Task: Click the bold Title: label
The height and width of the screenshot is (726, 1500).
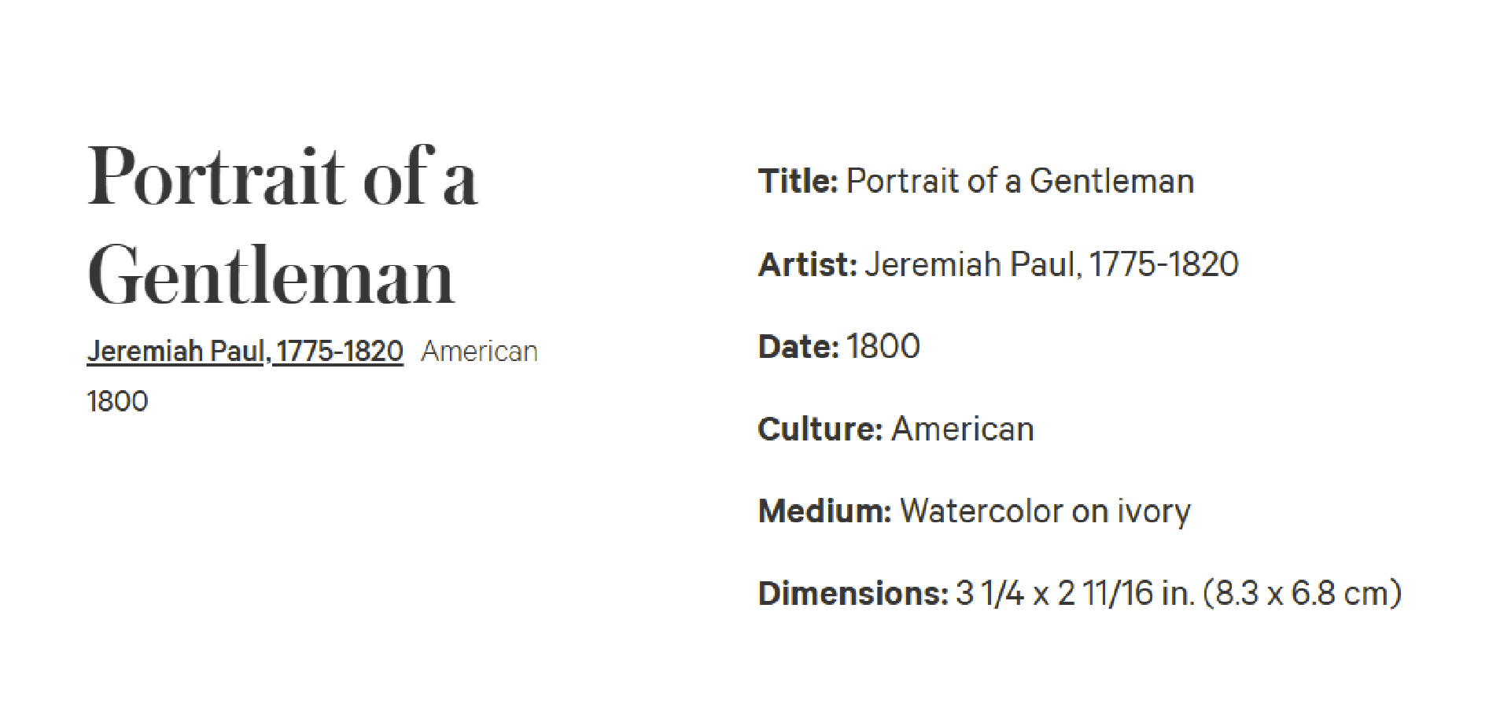Action: point(798,181)
